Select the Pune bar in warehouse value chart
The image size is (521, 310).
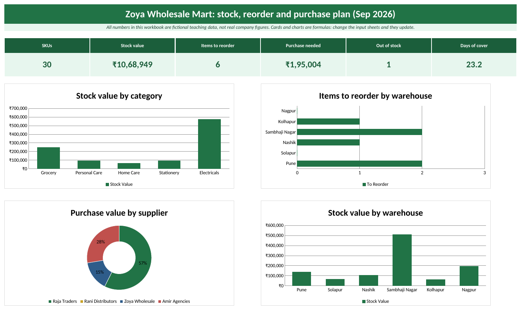[302, 279]
